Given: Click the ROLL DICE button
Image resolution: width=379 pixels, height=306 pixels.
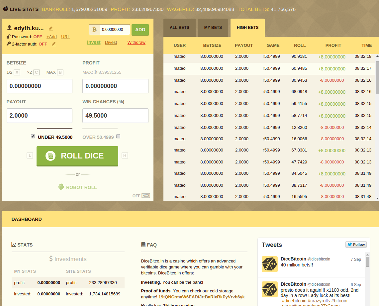Looking at the screenshot, I should [x=77, y=156].
